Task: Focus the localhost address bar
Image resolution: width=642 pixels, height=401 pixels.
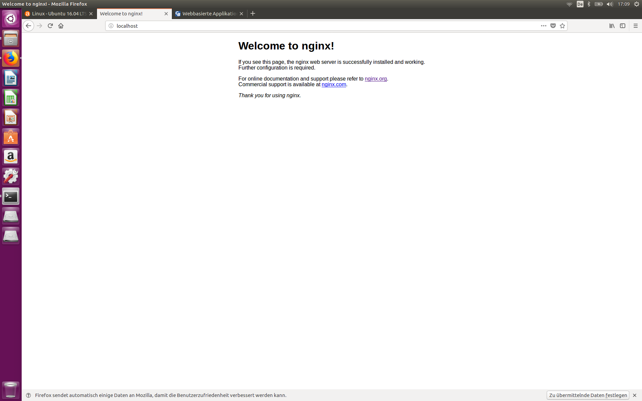Action: pyautogui.click(x=301, y=26)
